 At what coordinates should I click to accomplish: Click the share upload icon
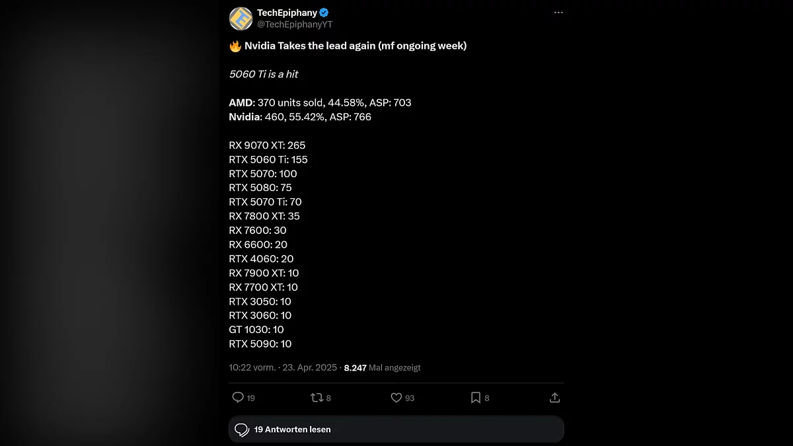(x=554, y=397)
